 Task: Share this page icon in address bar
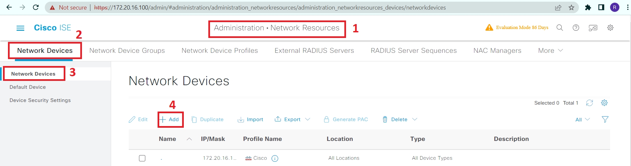[558, 7]
